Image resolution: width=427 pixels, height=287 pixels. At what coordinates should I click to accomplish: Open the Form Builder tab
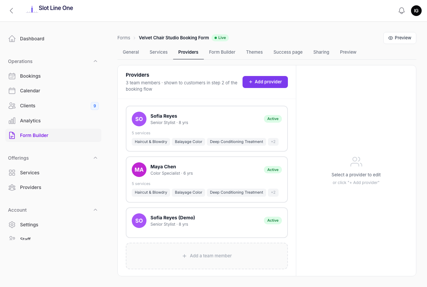(x=222, y=52)
